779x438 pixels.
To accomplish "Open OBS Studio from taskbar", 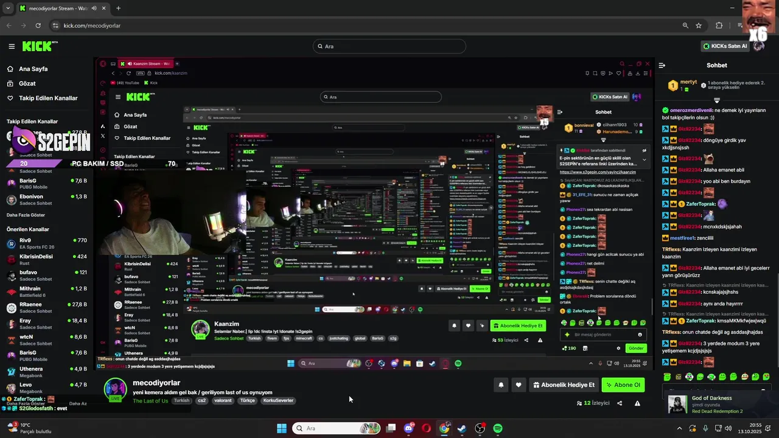I will pyautogui.click(x=480, y=428).
